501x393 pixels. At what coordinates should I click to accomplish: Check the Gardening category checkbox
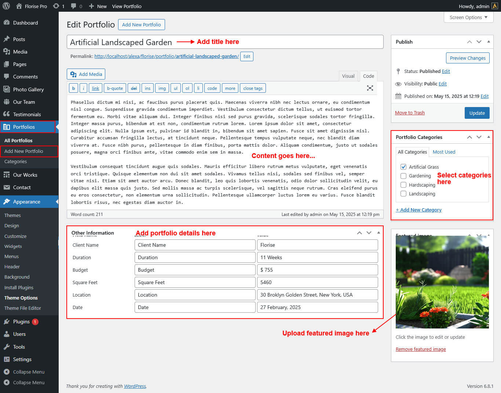(403, 176)
